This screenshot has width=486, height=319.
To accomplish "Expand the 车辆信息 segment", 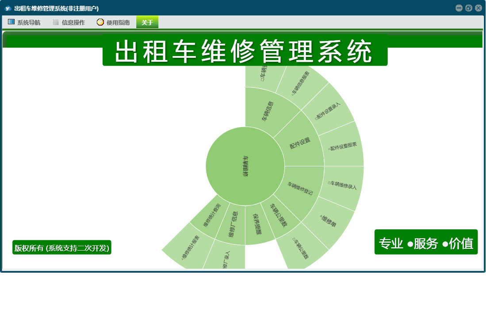I will coord(267,111).
